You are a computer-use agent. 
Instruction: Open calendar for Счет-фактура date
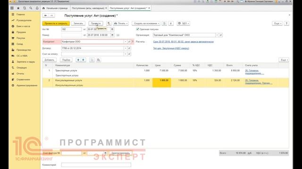click(x=105, y=153)
